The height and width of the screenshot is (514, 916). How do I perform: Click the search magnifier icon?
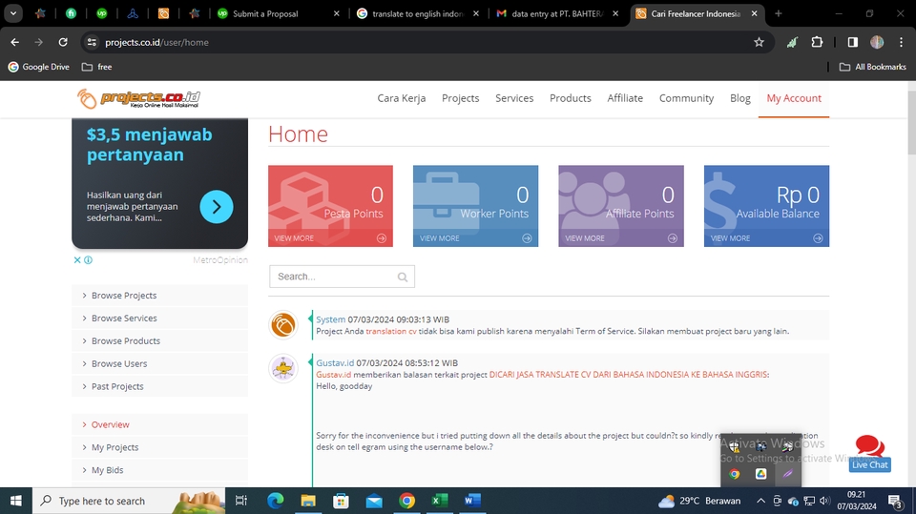click(403, 277)
